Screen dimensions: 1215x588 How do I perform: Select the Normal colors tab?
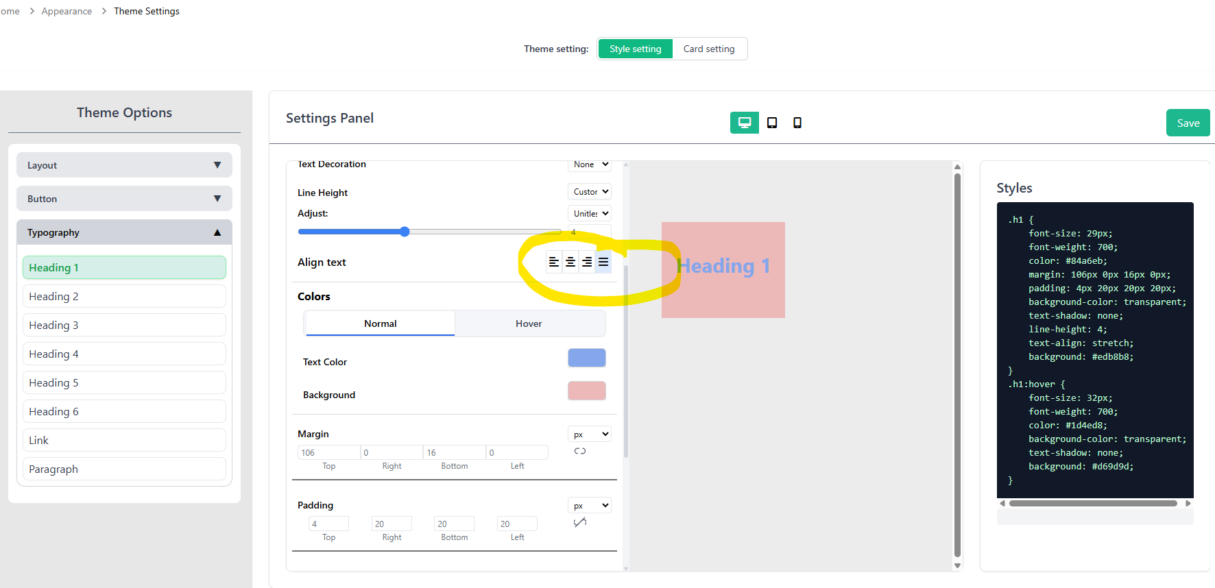pos(381,323)
